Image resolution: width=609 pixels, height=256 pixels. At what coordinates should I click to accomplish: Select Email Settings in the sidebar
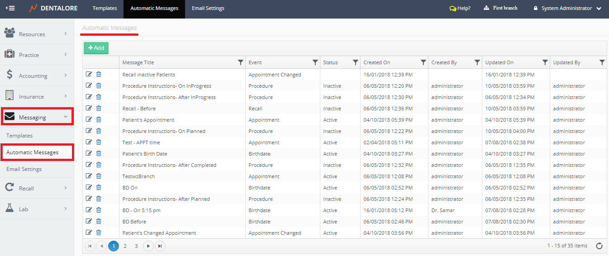[x=24, y=169]
